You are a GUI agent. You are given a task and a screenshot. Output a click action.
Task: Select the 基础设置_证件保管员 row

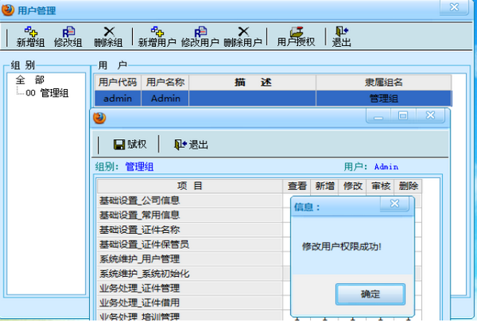(190, 244)
